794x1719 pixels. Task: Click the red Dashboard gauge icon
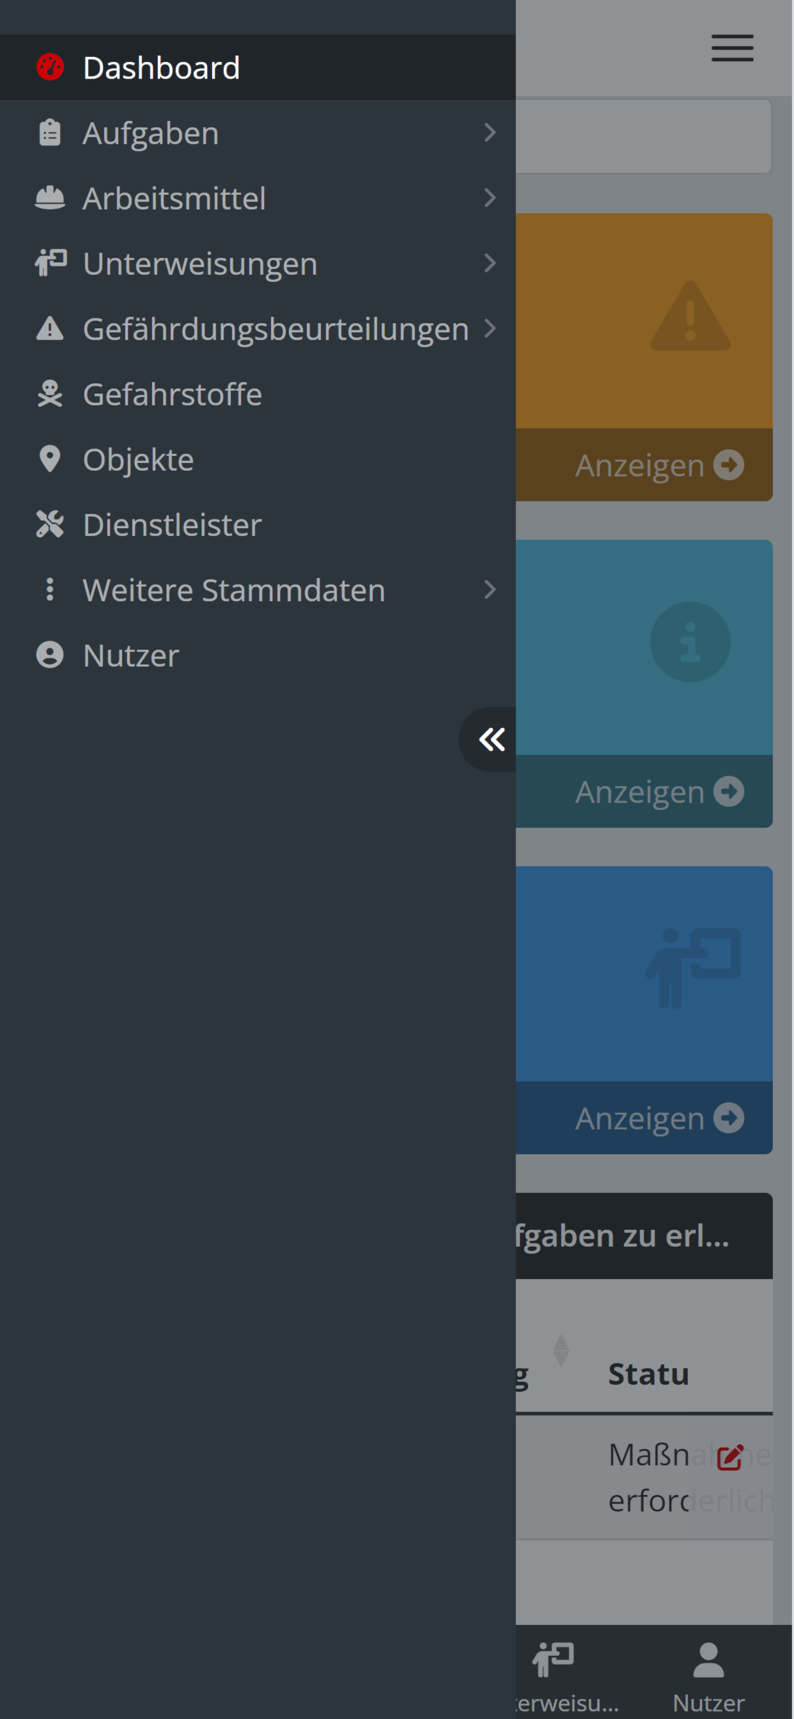[50, 67]
